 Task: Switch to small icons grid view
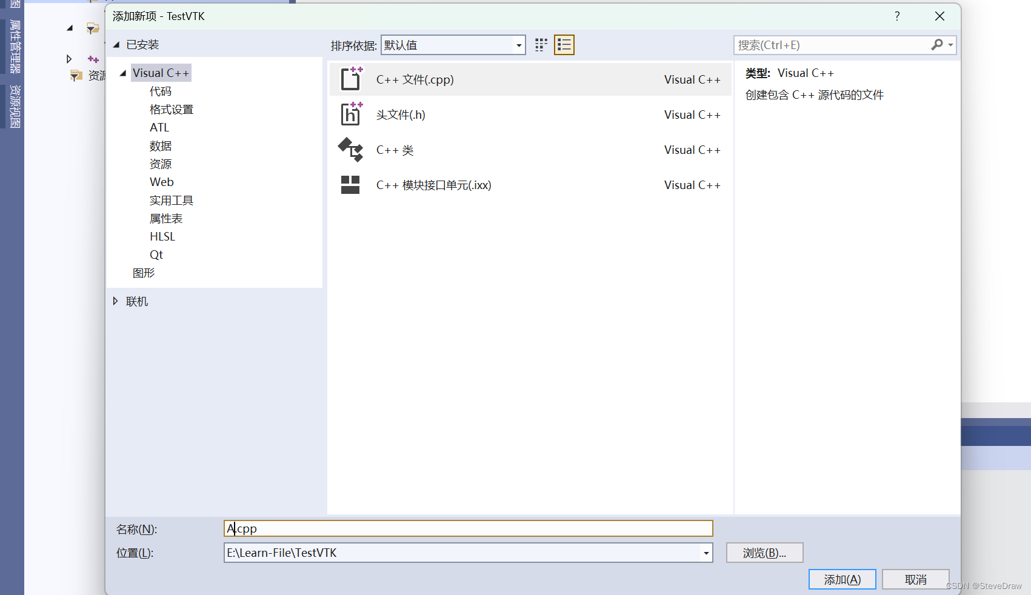[541, 45]
